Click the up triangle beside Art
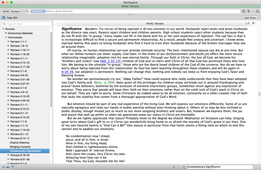Image resolution: width=261 pixels, height=170 pixels. pyautogui.click(x=3, y=167)
